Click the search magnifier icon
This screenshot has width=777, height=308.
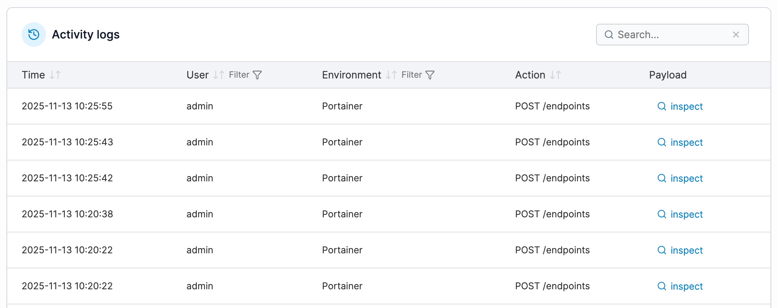pyautogui.click(x=609, y=35)
